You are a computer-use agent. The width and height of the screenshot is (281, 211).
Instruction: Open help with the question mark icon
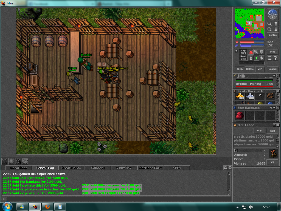tap(276, 58)
